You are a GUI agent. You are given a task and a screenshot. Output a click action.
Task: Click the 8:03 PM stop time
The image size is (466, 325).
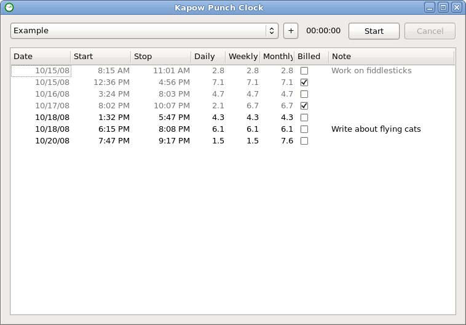(174, 94)
